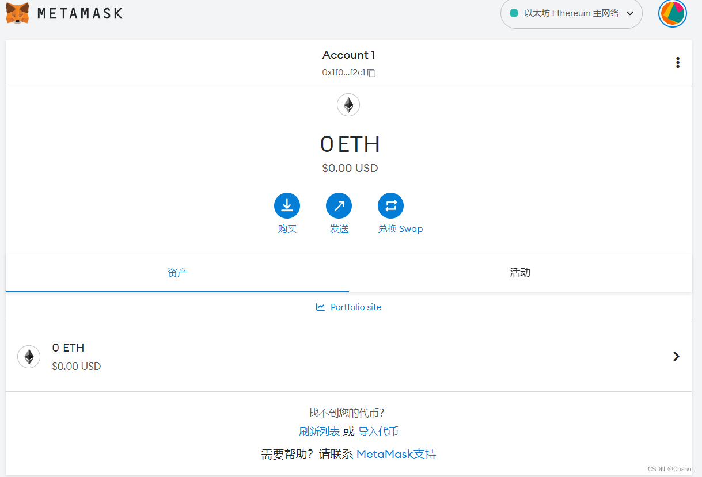Open the account options three-dot menu
This screenshot has width=702, height=477.
(678, 63)
